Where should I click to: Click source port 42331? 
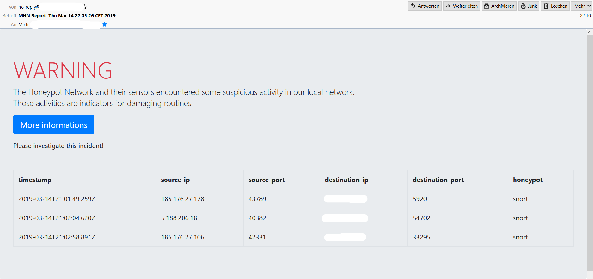[257, 237]
